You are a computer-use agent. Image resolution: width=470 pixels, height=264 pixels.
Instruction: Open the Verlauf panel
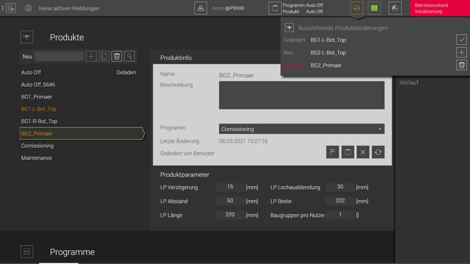point(409,82)
